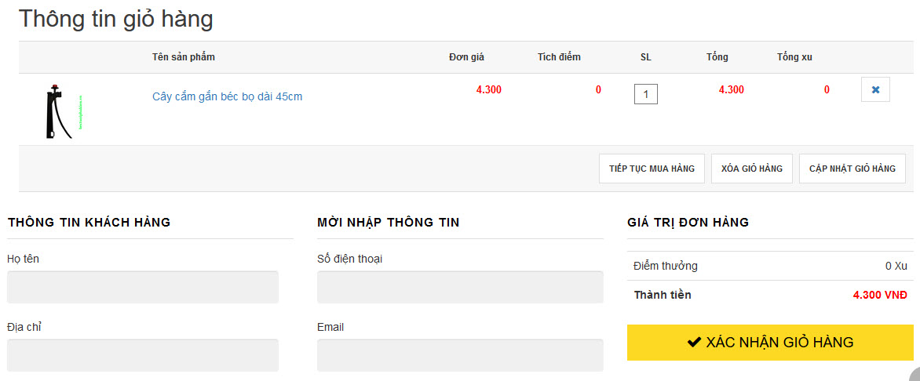Image resolution: width=920 pixels, height=381 pixels.
Task: Focus the Số điện thoại field
Action: pyautogui.click(x=460, y=287)
